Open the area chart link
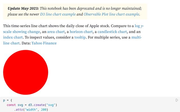The width and height of the screenshot is (180, 112). click(56, 32)
